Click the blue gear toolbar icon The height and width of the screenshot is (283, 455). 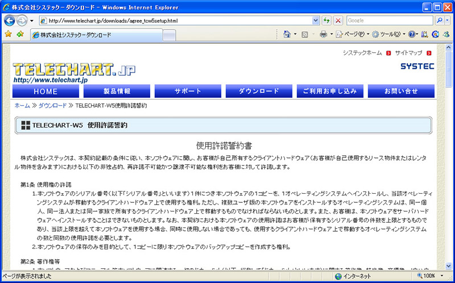[x=435, y=35]
